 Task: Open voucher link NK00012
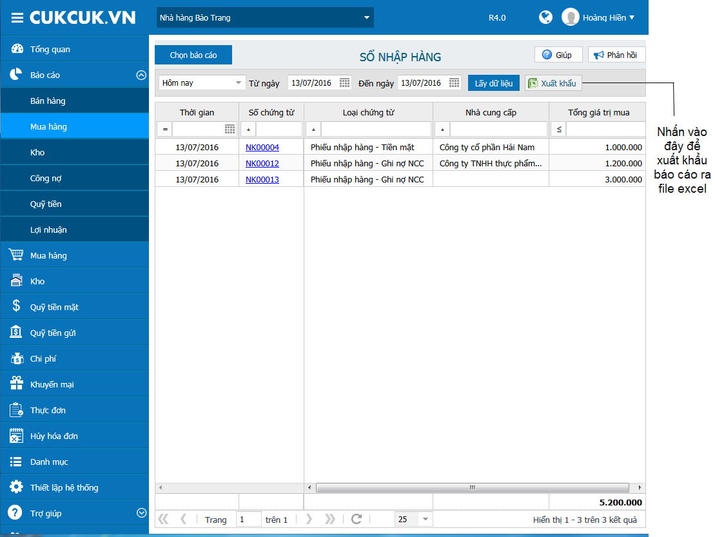[262, 163]
